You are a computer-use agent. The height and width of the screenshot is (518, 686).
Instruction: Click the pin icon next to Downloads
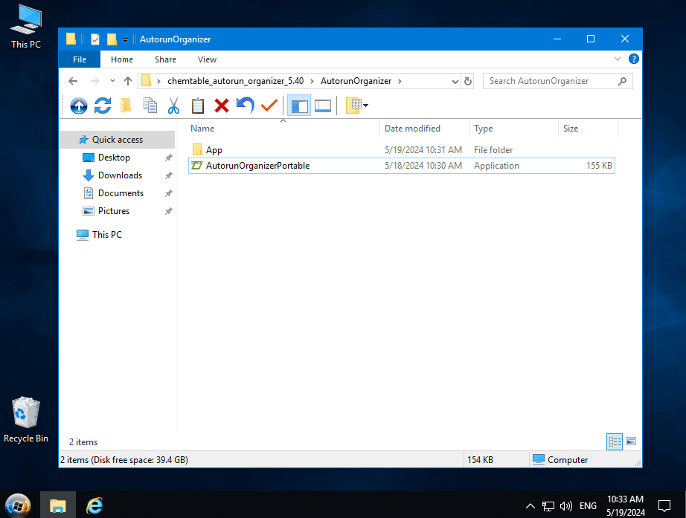(x=168, y=175)
